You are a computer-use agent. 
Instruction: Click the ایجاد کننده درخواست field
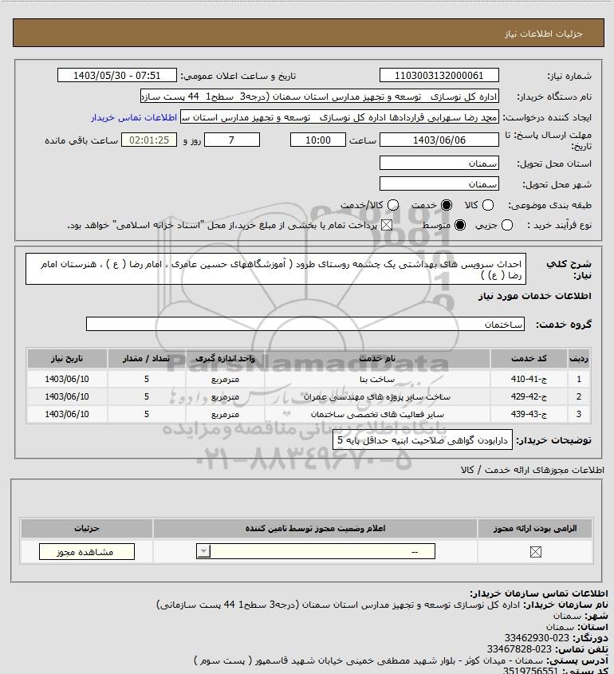(340, 117)
